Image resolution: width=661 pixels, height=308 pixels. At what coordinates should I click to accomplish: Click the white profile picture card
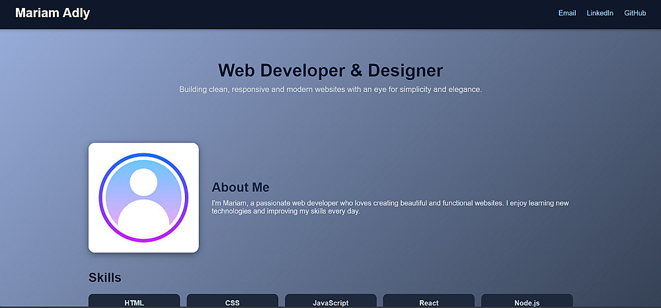coord(143,198)
